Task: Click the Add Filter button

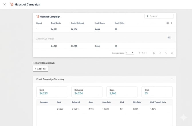Action: [x=40, y=69]
